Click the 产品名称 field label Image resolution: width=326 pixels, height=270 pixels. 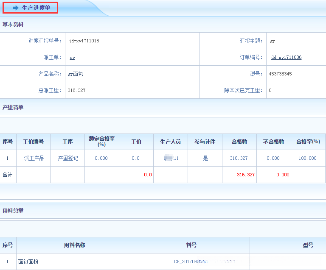click(x=50, y=74)
